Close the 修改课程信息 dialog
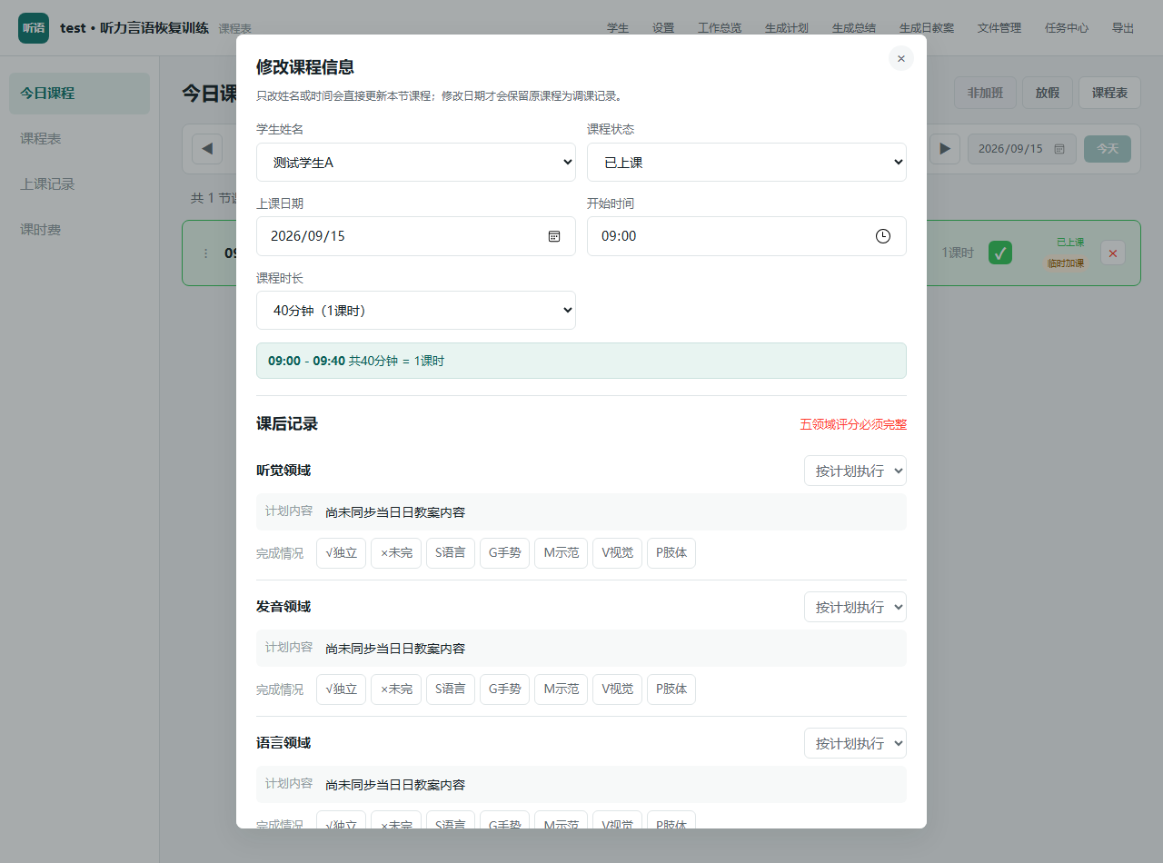The width and height of the screenshot is (1163, 863). coord(901,58)
